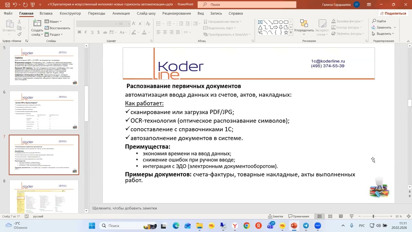Image resolution: width=412 pixels, height=232 pixels.
Task: Click the spell check icon in the status bar
Action: tap(27, 216)
